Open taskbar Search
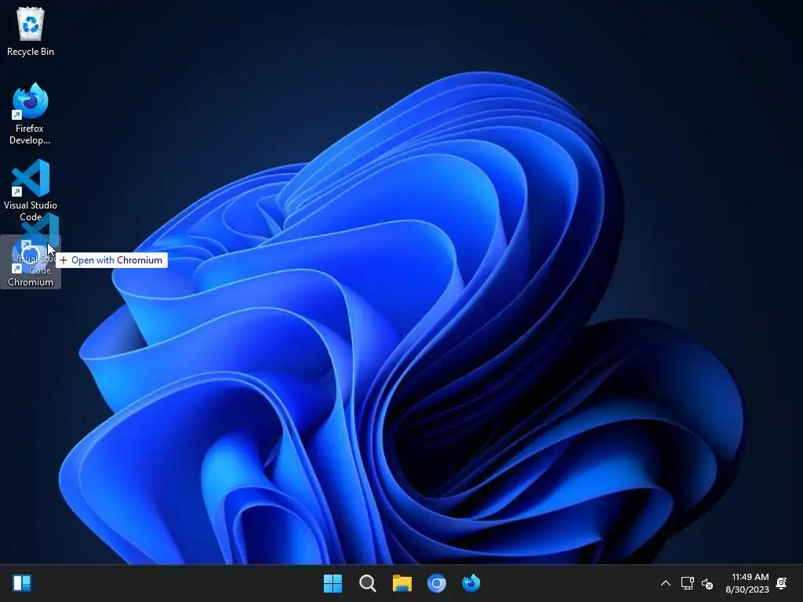The width and height of the screenshot is (803, 602). click(367, 583)
